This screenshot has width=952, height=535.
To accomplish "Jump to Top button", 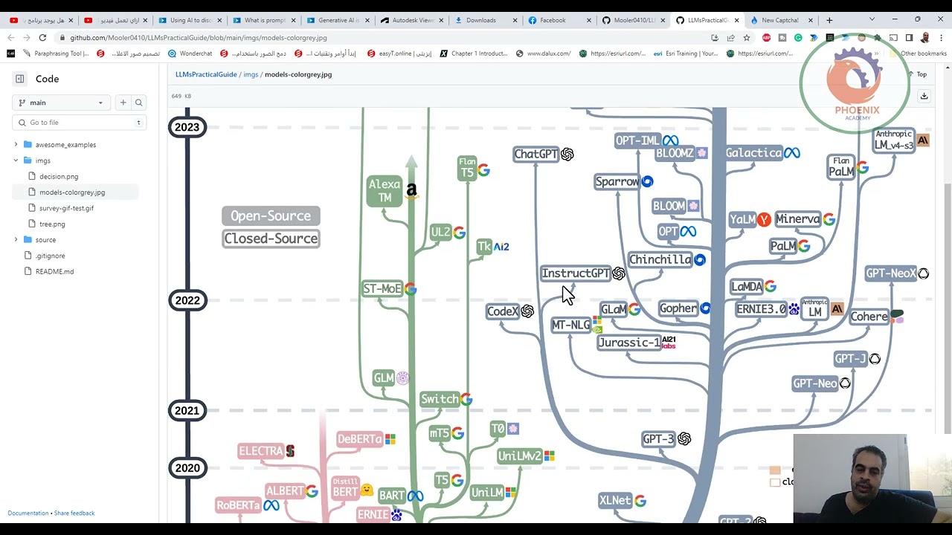I will point(918,74).
